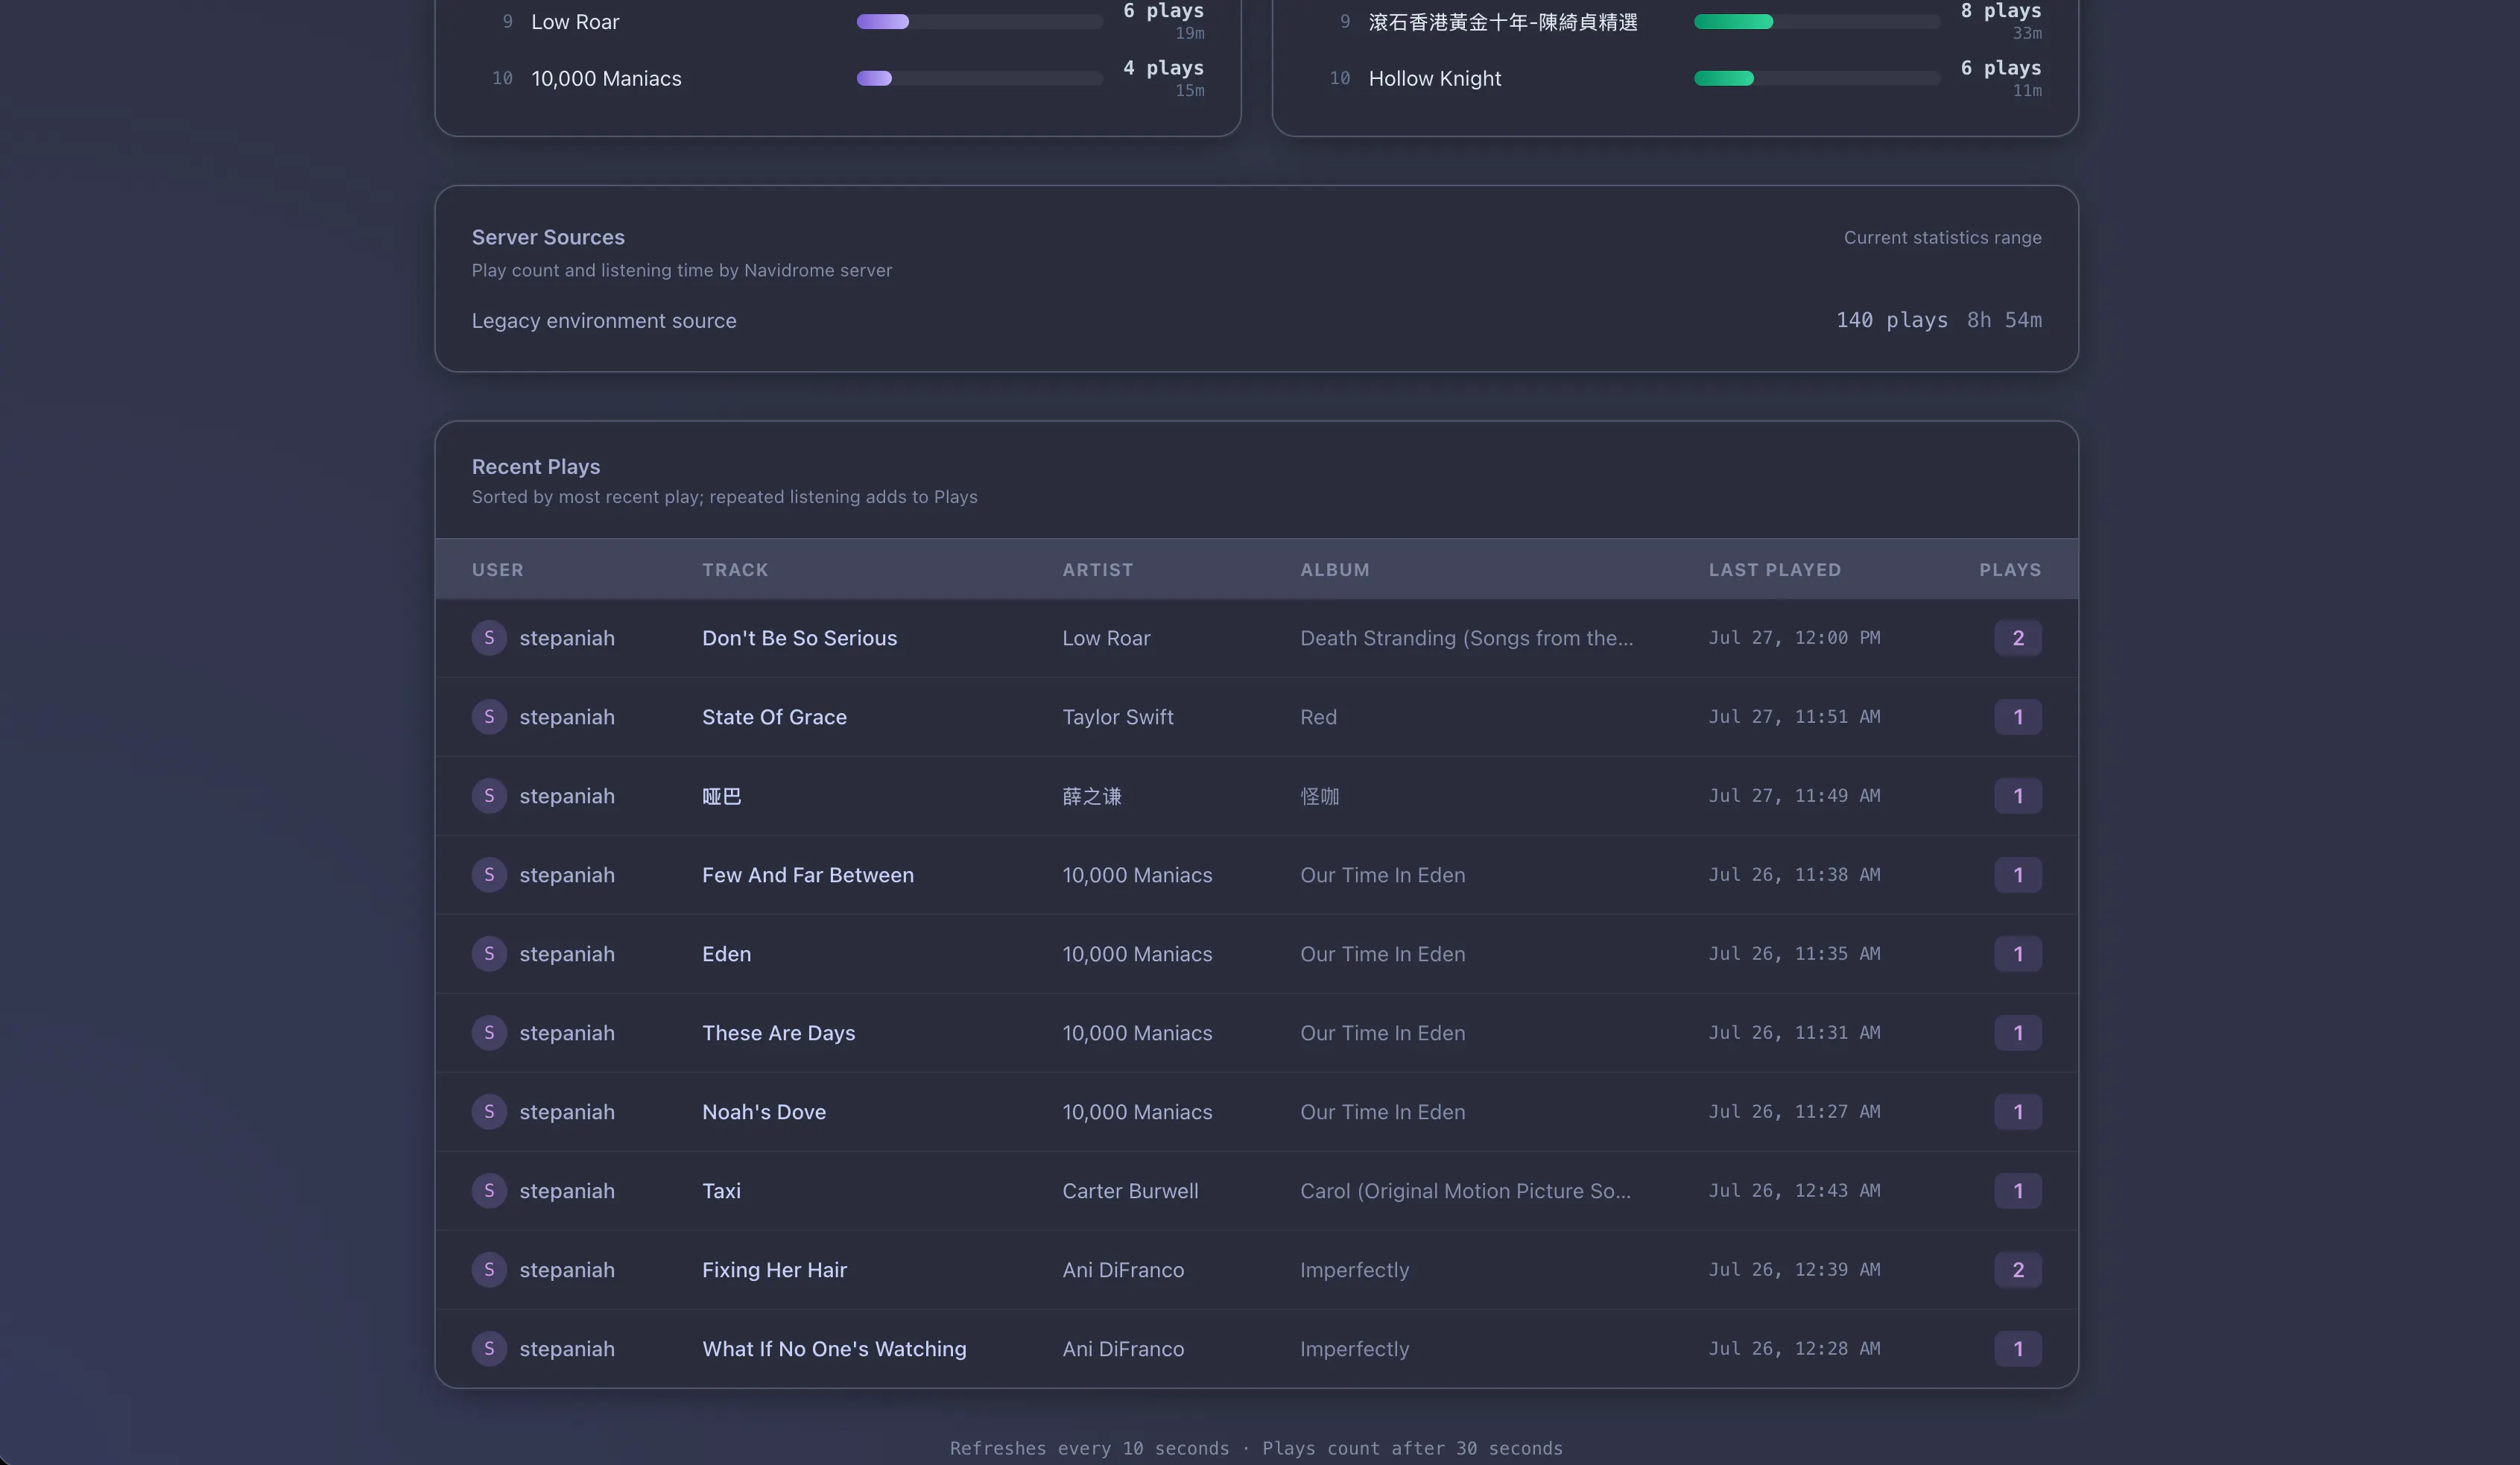Viewport: 2520px width, 1465px height.
Task: Click the Our Time In Eden album for These Are Days
Action: pos(1382,1033)
